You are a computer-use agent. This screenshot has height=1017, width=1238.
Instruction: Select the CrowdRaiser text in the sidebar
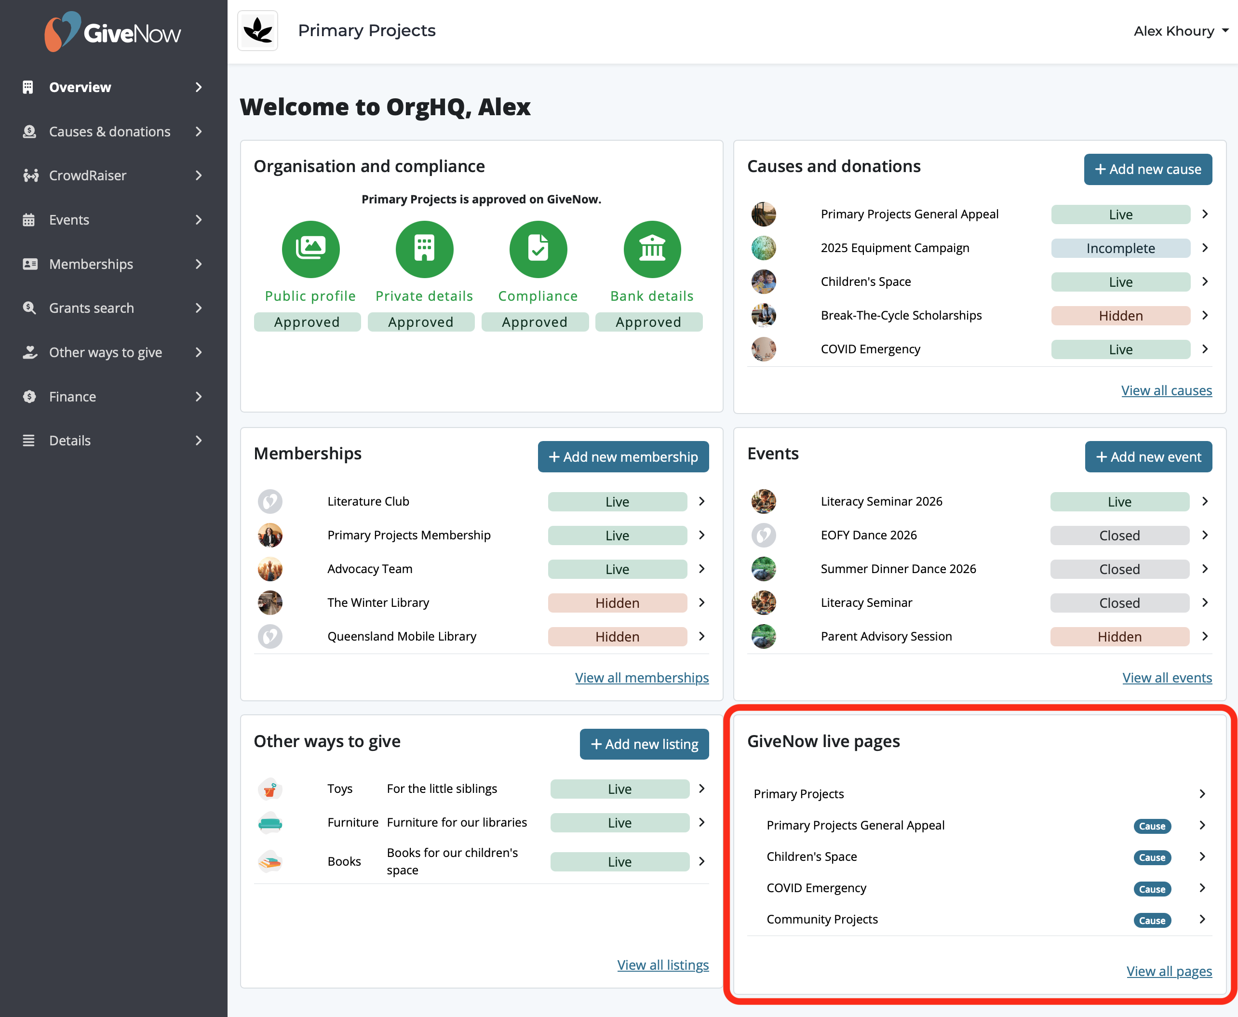pyautogui.click(x=88, y=175)
